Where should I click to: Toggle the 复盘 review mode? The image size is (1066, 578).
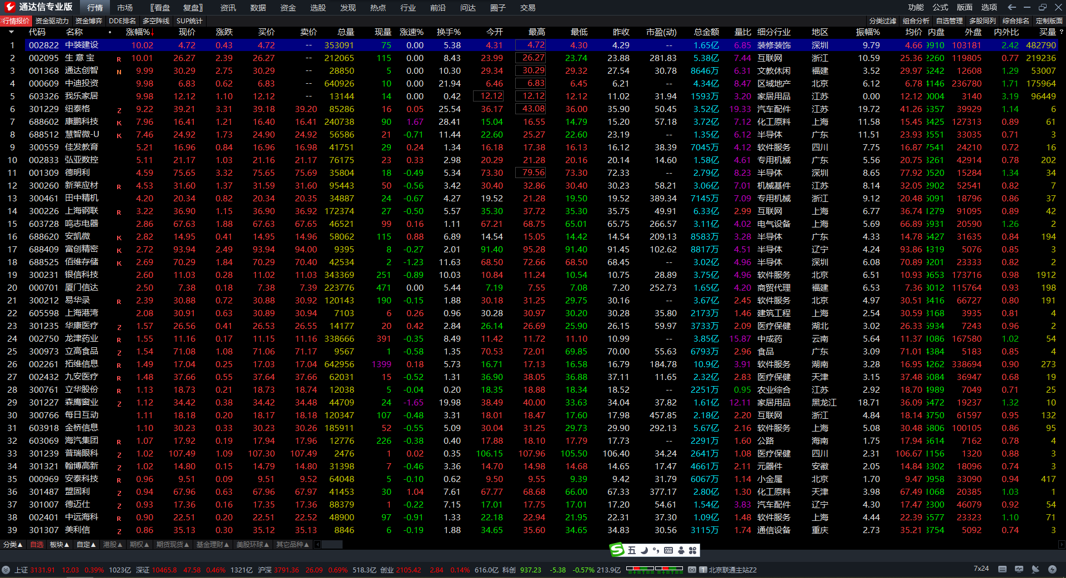tap(192, 8)
